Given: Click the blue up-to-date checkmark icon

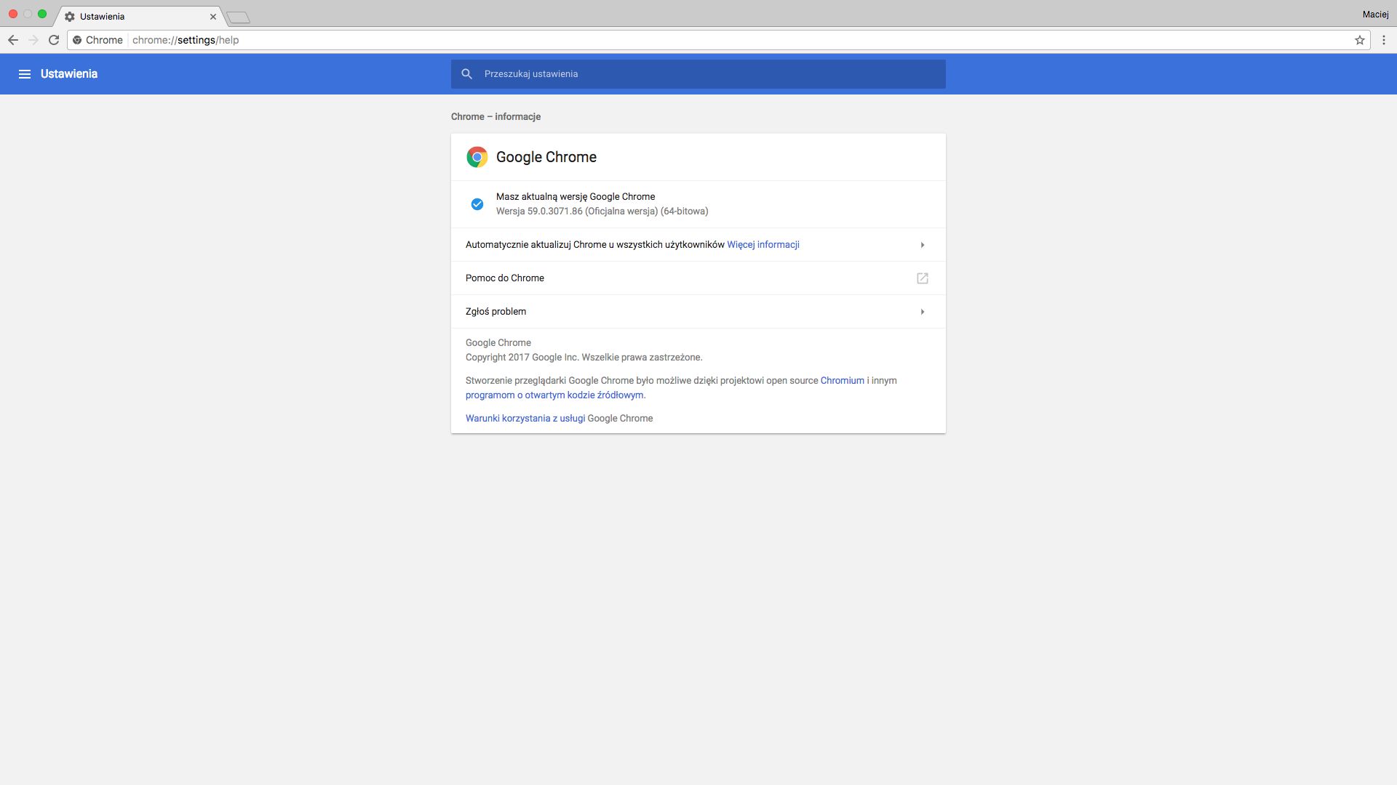Looking at the screenshot, I should click(x=477, y=204).
